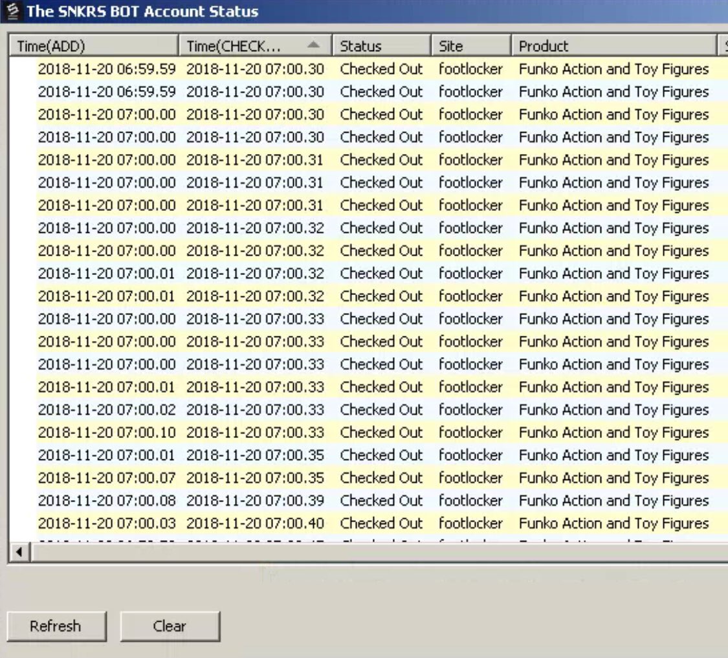
Task: Select the row added at 07:00.02
Action: click(382, 410)
